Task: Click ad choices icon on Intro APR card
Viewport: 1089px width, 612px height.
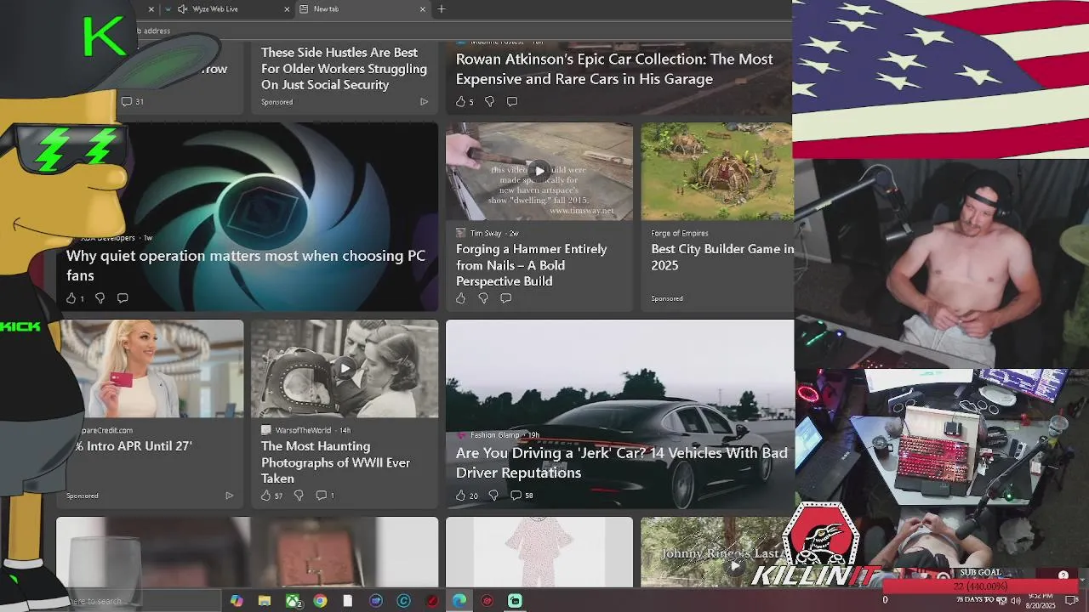Action: tap(229, 496)
